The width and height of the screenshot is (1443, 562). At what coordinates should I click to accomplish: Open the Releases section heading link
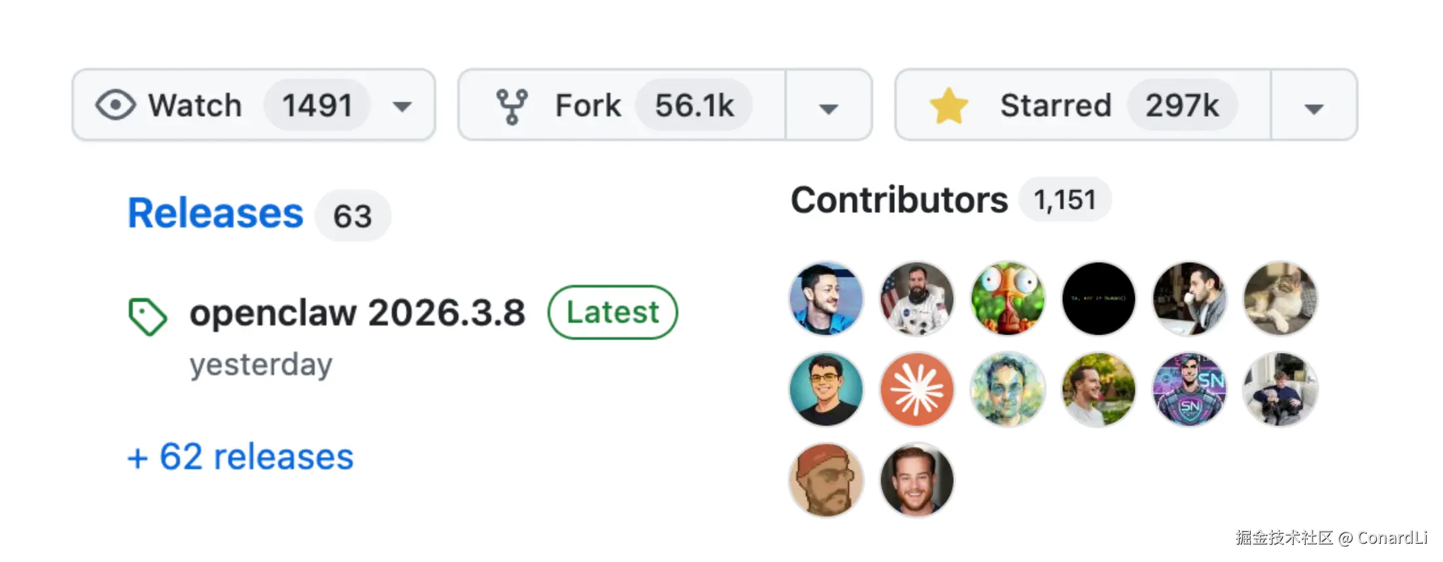pos(216,214)
